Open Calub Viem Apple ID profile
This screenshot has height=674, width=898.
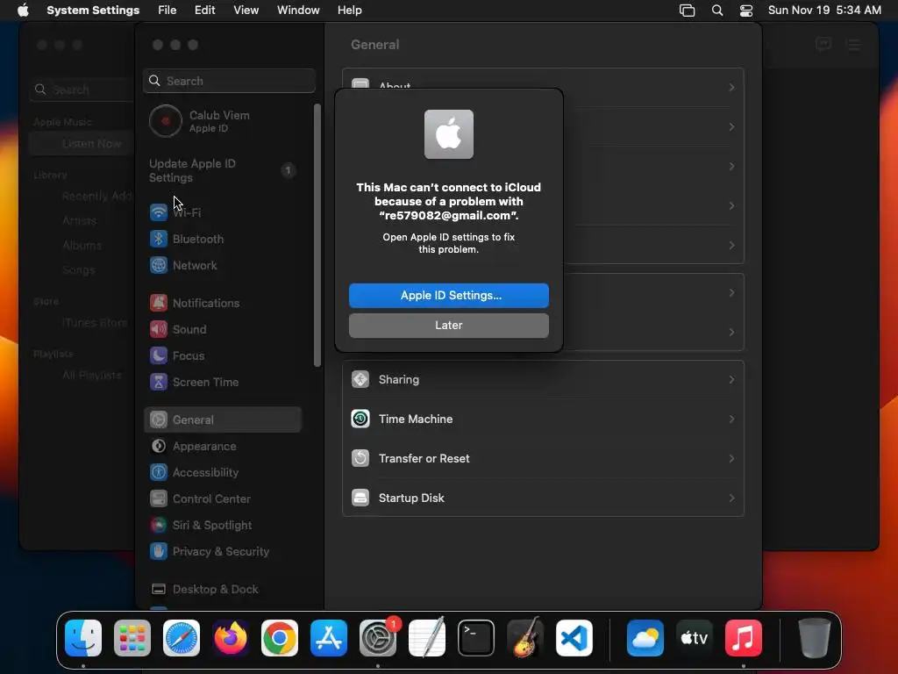(x=223, y=121)
